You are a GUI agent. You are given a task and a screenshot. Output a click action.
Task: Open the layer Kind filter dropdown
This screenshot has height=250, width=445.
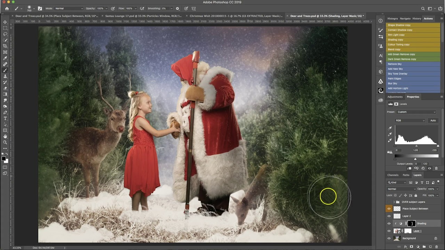(397, 182)
